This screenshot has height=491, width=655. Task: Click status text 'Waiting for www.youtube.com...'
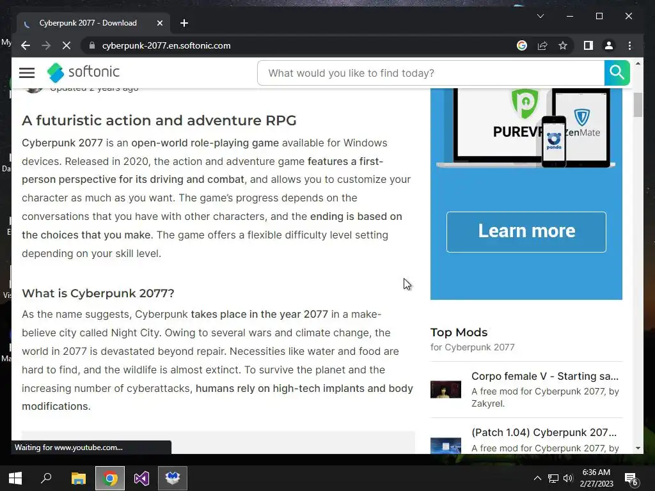[x=68, y=448]
